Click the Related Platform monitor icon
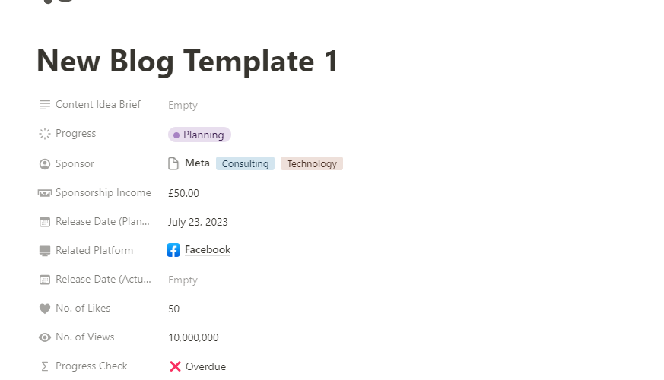The image size is (664, 380). click(44, 251)
